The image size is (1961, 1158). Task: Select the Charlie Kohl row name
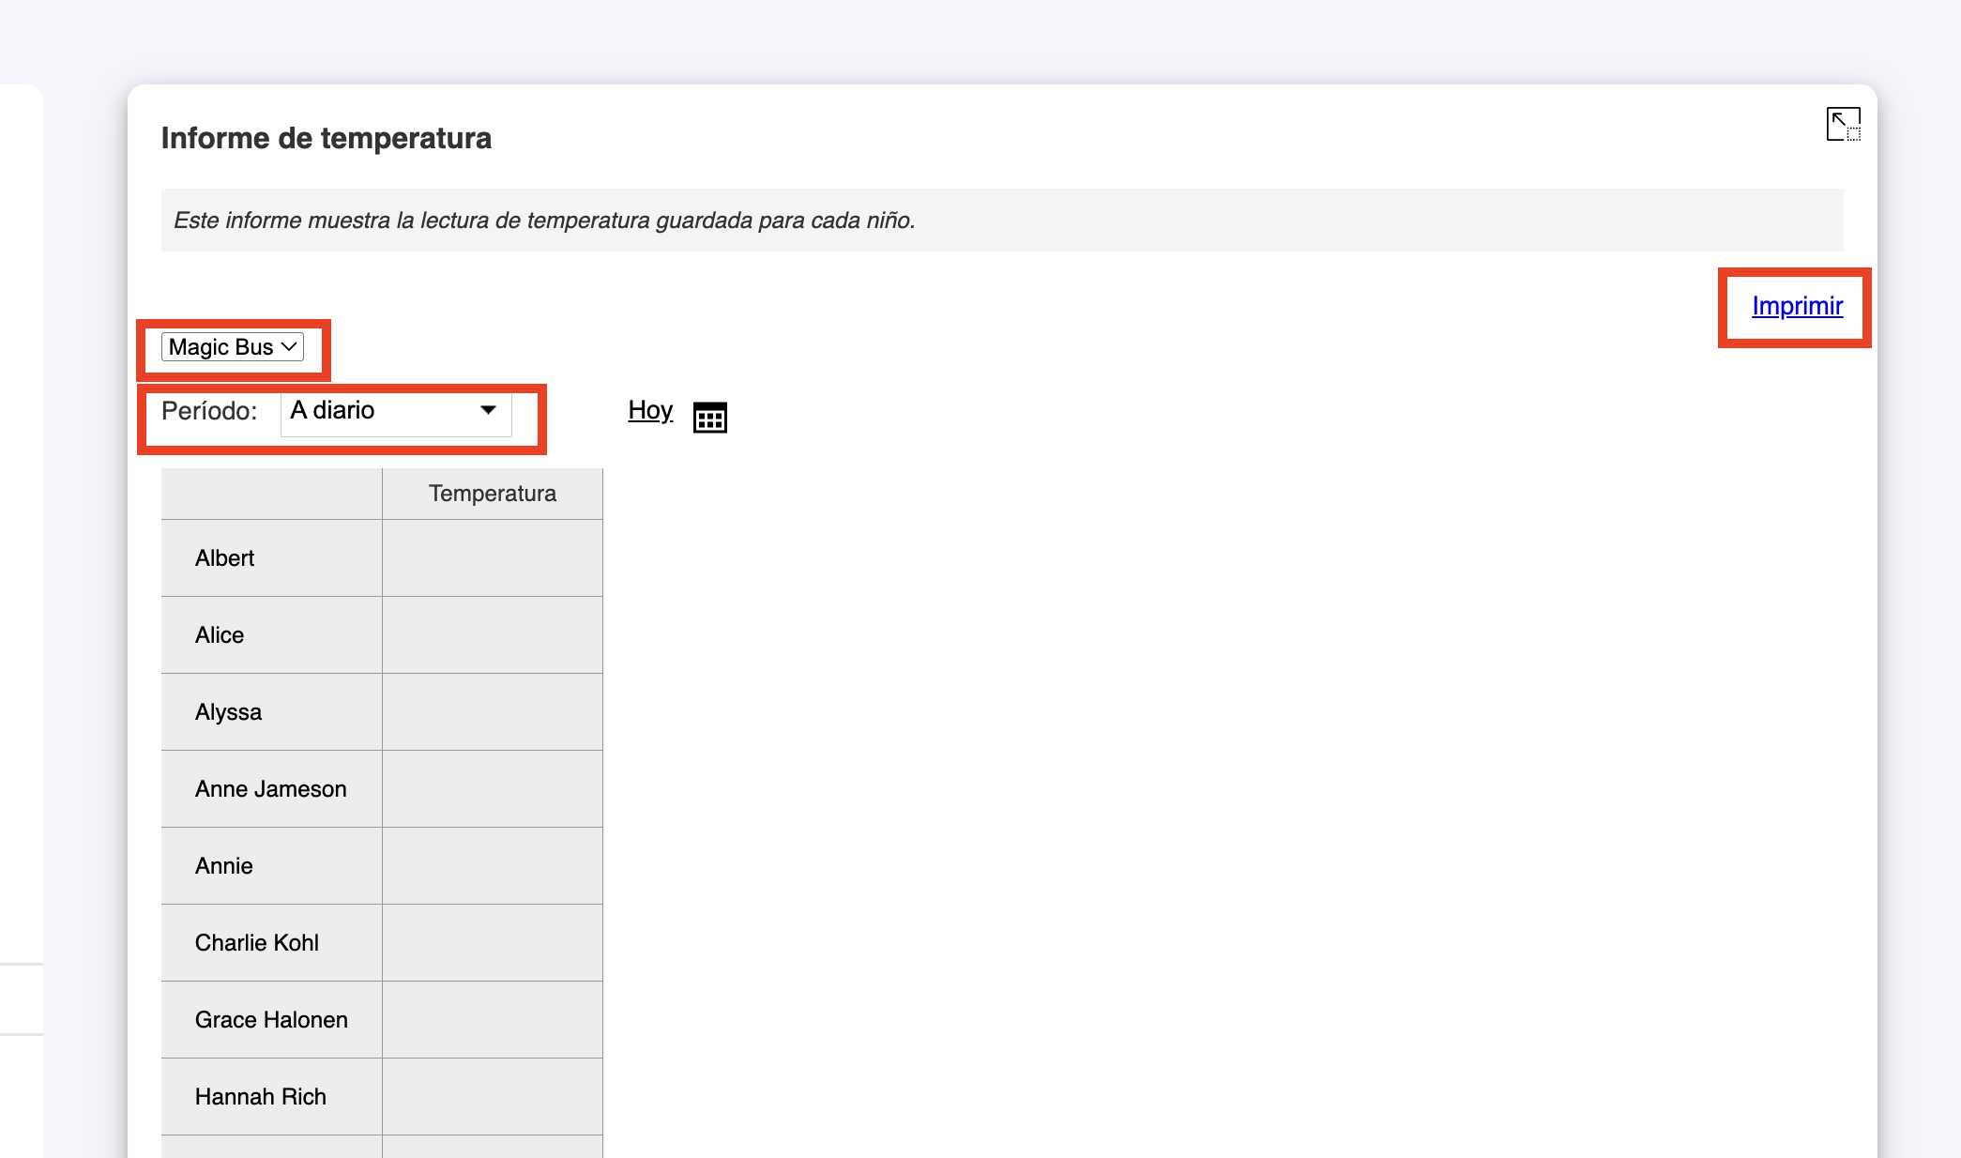pyautogui.click(x=256, y=943)
